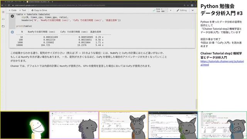Viewport: 247px width, 139px height.
Task: Open the Colab table of contents panel
Action: click(3, 12)
